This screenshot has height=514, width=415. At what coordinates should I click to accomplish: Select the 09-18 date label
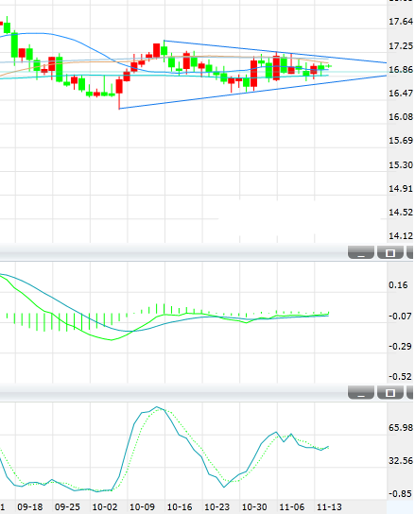click(30, 506)
